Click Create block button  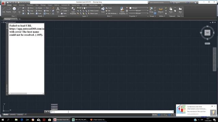pyautogui.click(x=109, y=8)
